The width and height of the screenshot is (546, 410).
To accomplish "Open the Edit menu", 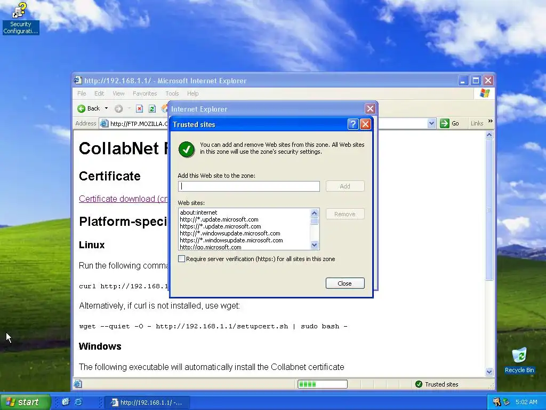I will click(99, 93).
